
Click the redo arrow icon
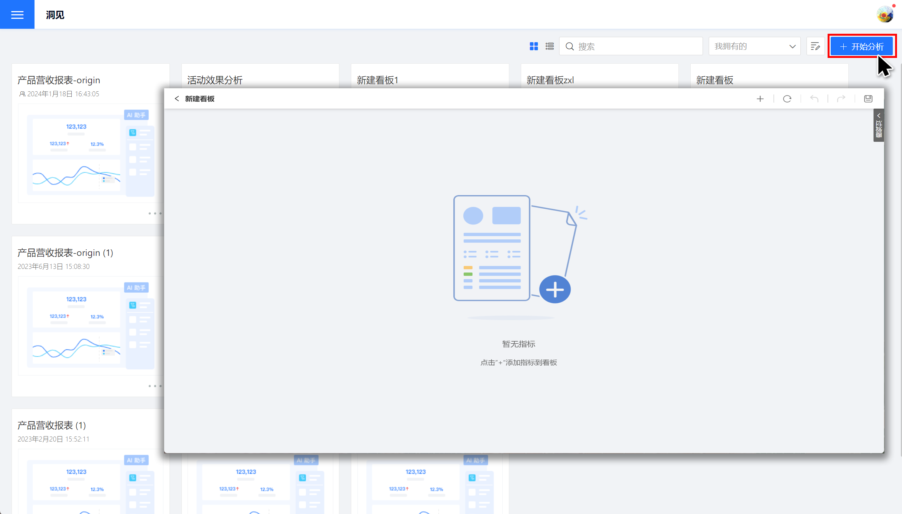(841, 99)
